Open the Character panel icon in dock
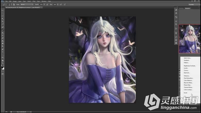This screenshot has height=113, width=201. [176, 21]
